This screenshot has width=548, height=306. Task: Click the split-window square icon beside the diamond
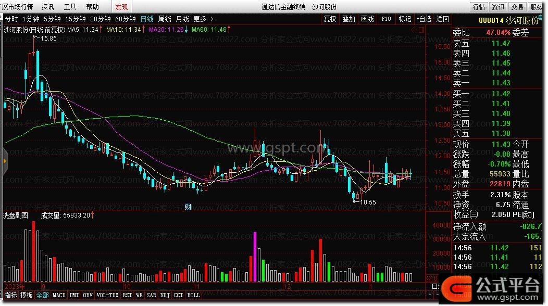421,30
